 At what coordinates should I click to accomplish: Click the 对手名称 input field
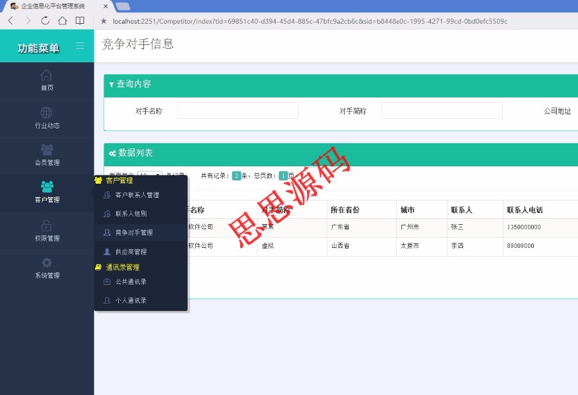pos(238,110)
